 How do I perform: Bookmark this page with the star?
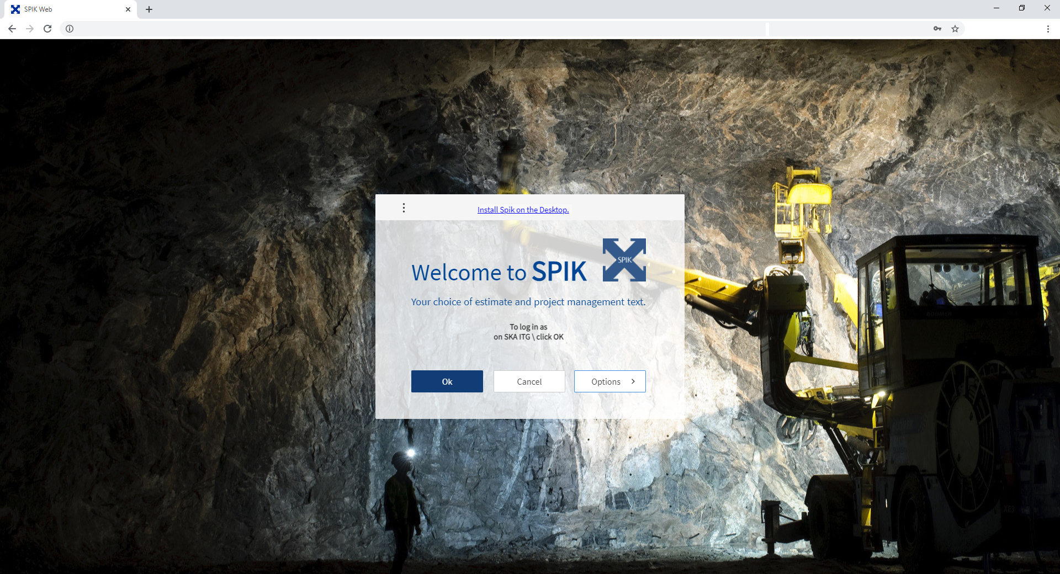click(955, 29)
